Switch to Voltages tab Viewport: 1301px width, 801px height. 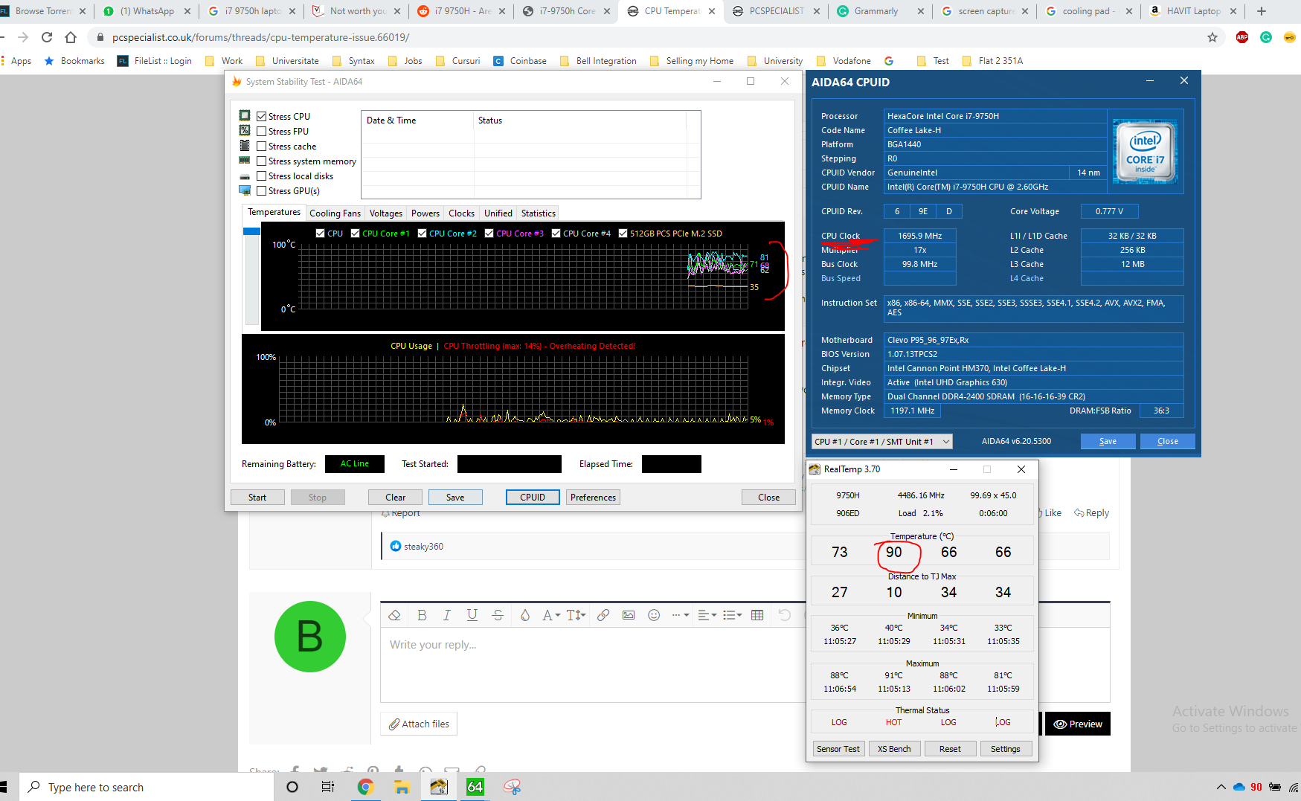pos(385,213)
